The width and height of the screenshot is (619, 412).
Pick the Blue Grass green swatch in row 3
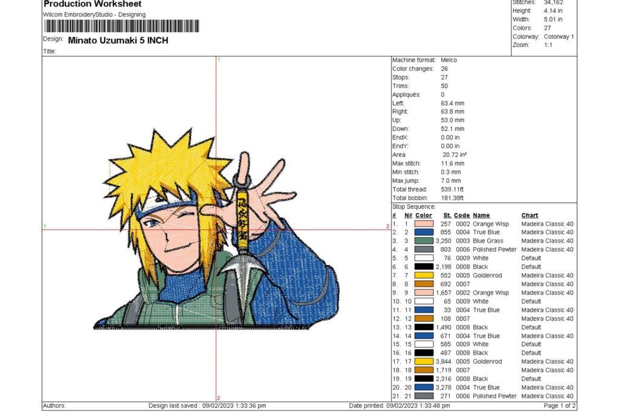coord(424,240)
